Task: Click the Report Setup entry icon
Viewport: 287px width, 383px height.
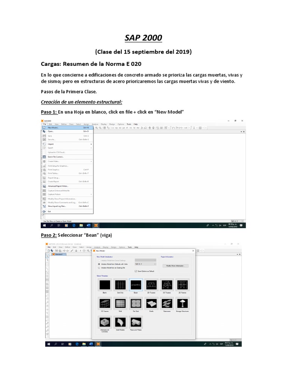Action: tap(44, 178)
